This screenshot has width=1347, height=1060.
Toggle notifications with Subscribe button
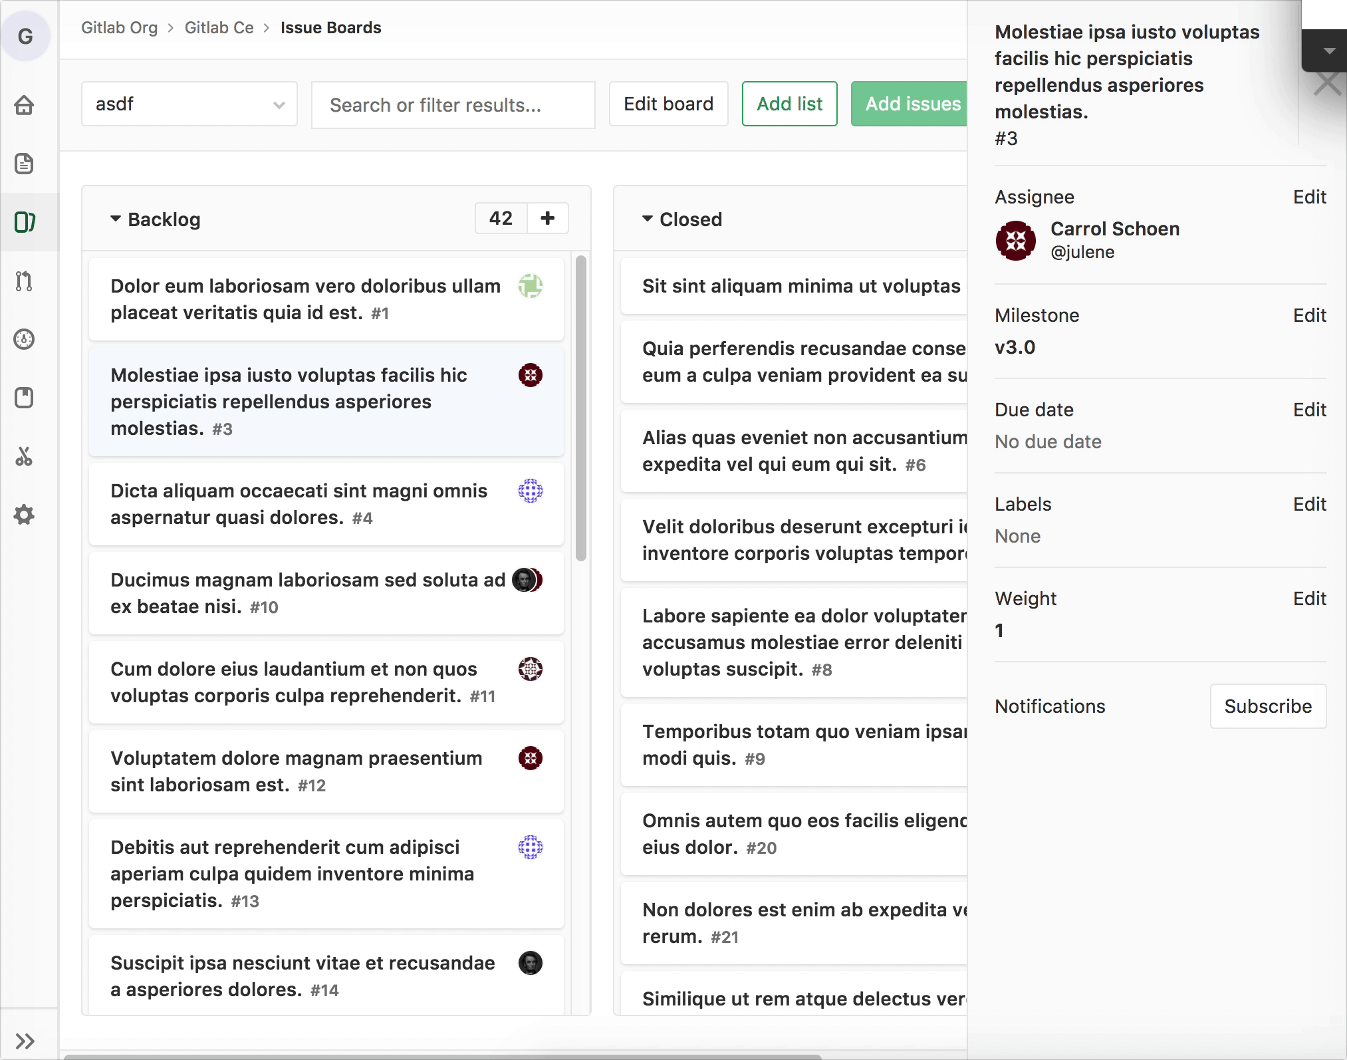click(x=1267, y=706)
